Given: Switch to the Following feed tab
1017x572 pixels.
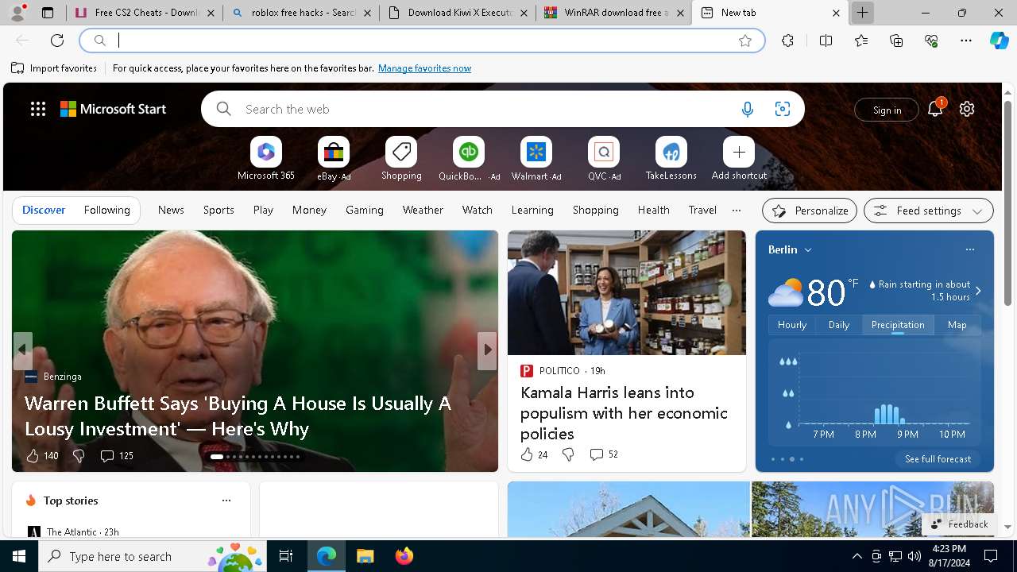Looking at the screenshot, I should coord(106,211).
